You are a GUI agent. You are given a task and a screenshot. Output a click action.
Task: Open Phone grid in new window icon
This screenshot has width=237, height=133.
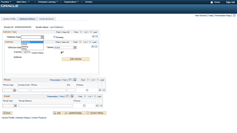point(70,80)
